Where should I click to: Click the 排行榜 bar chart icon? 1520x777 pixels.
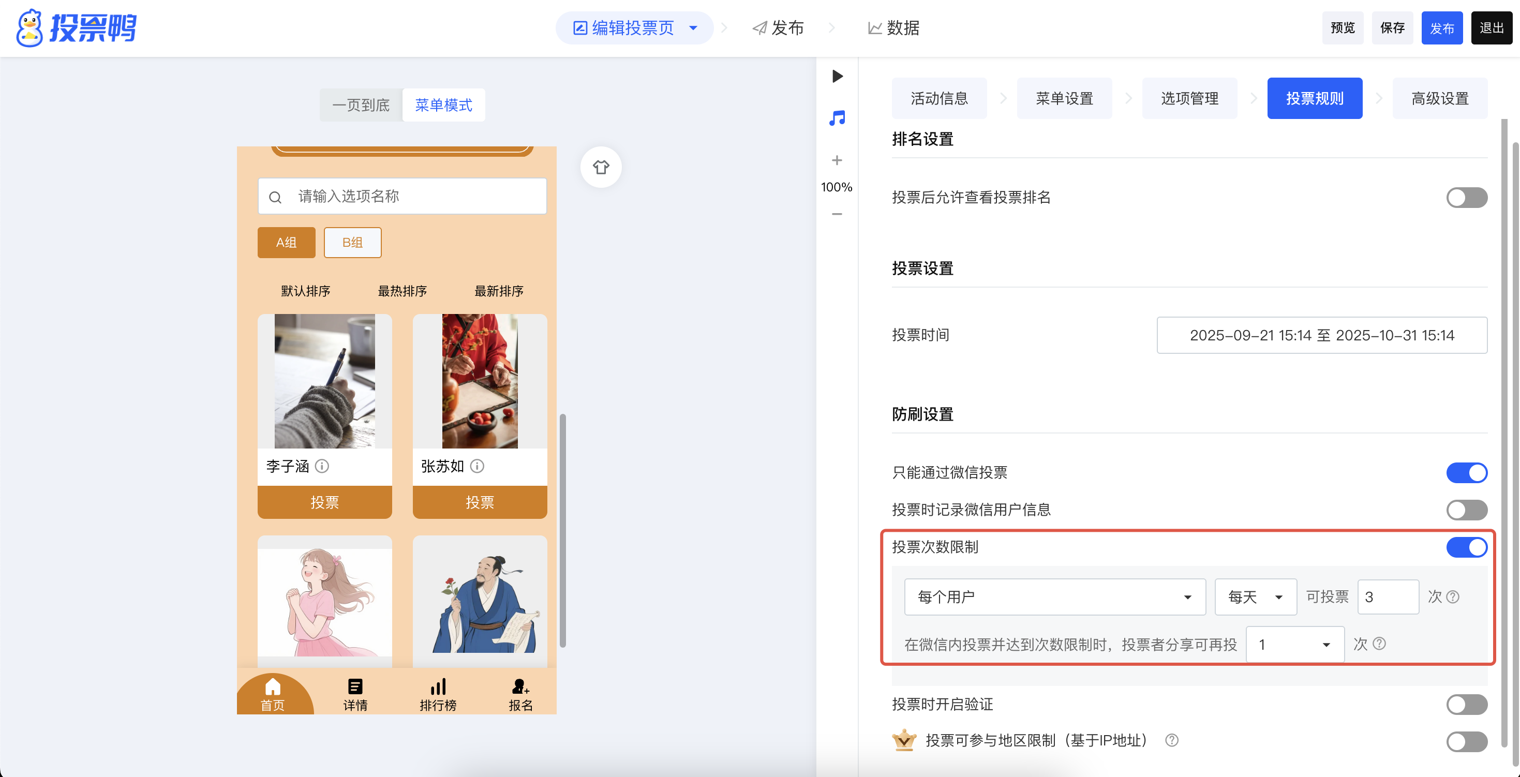[x=438, y=687]
